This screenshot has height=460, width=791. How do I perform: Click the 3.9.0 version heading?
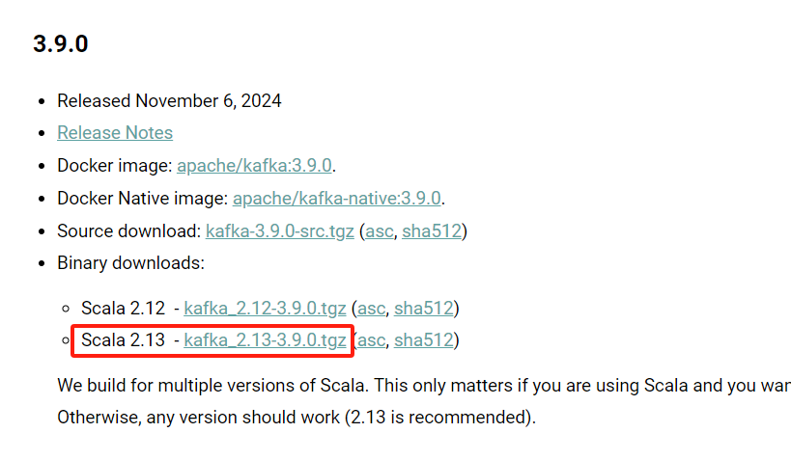pos(61,43)
